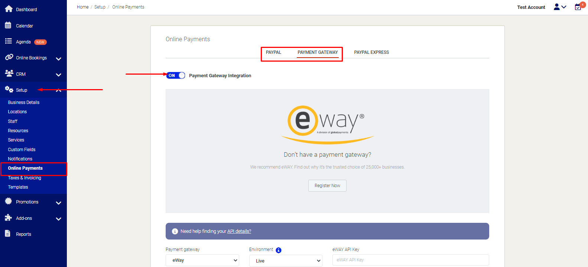
Task: Click the Agenda list icon
Action: (x=8, y=41)
